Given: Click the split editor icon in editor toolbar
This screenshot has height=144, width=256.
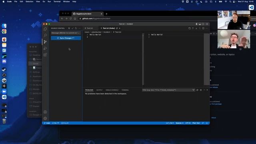Looking at the screenshot, I should [x=203, y=28].
